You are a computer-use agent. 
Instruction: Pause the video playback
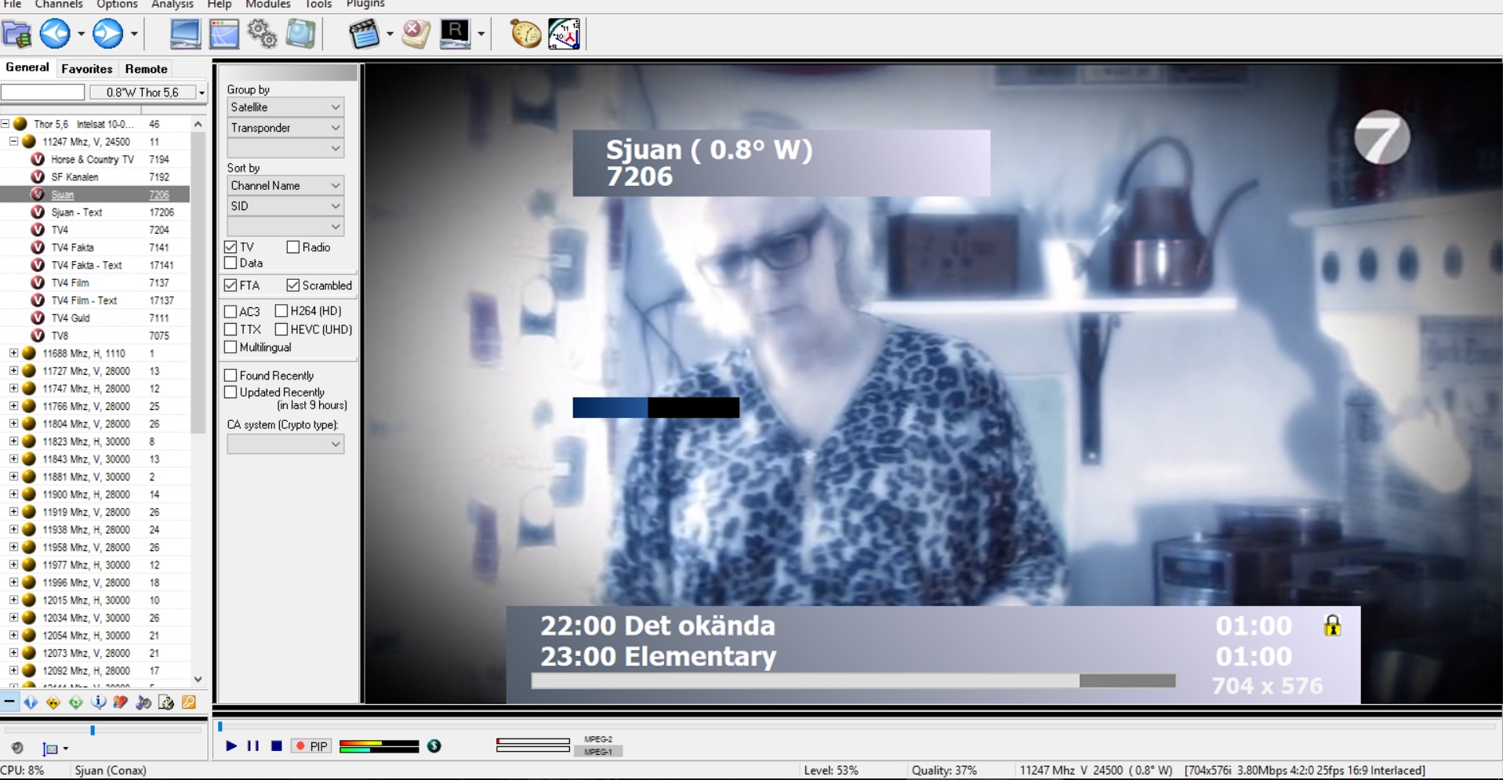point(253,746)
